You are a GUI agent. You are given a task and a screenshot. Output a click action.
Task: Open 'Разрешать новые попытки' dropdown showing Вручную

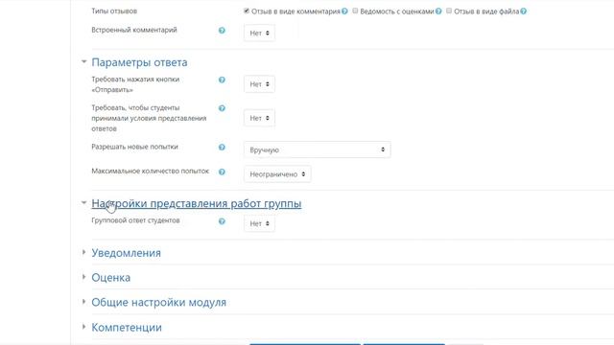click(x=318, y=149)
